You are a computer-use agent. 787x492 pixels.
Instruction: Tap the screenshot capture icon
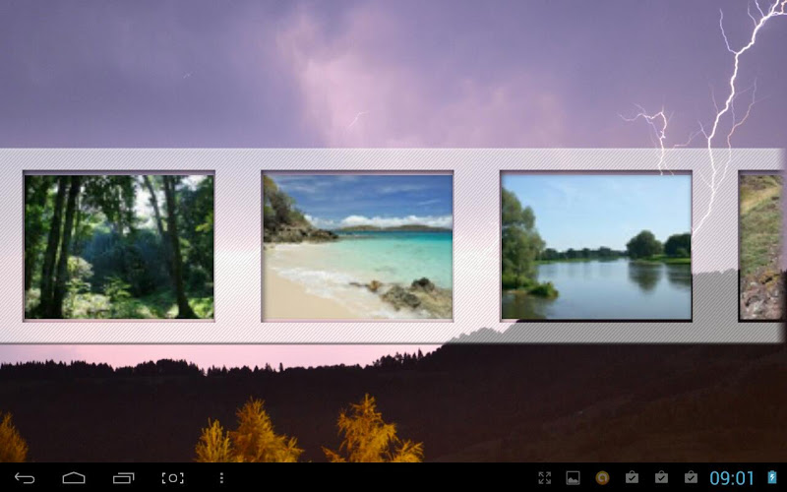(172, 478)
